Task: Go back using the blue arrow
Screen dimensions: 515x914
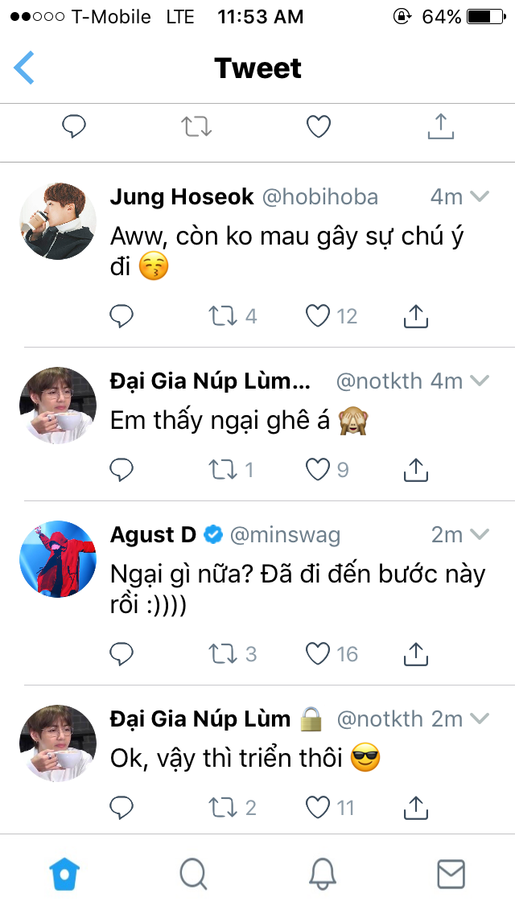Action: coord(24,68)
